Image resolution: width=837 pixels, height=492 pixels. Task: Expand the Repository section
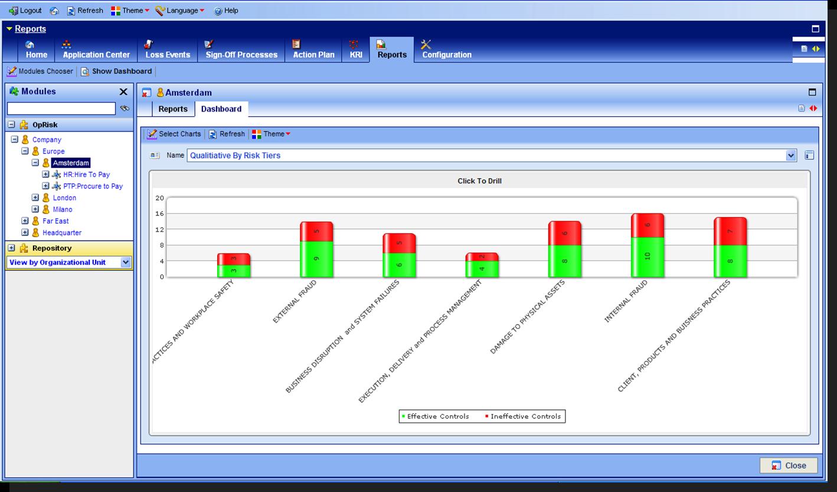(11, 248)
